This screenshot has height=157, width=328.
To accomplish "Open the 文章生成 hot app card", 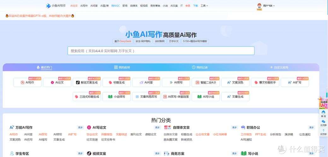I will tap(235, 97).
